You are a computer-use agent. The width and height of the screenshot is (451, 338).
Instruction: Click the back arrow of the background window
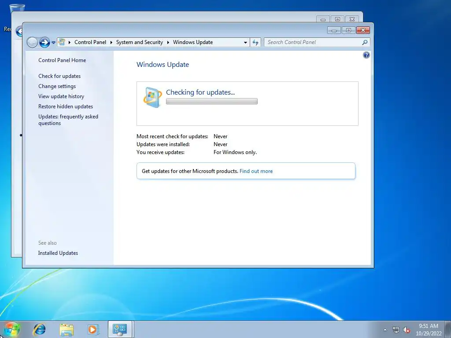pos(19,31)
